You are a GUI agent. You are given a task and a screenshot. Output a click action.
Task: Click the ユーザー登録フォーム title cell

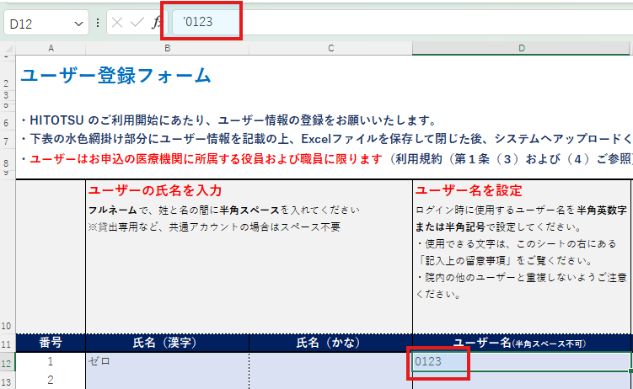click(x=116, y=76)
